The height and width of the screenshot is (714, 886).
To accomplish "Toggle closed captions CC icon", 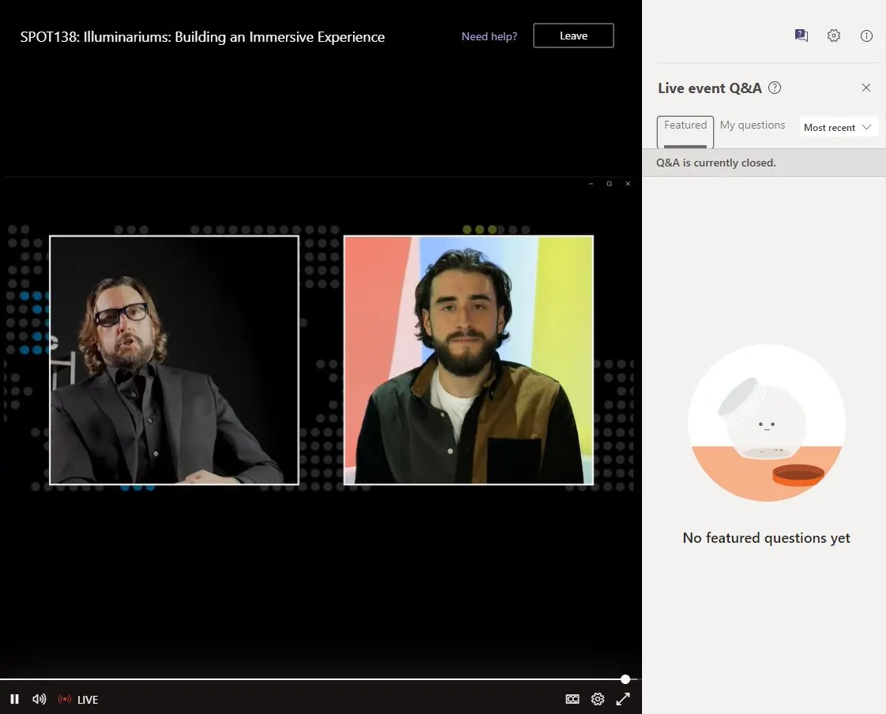I will (x=572, y=699).
